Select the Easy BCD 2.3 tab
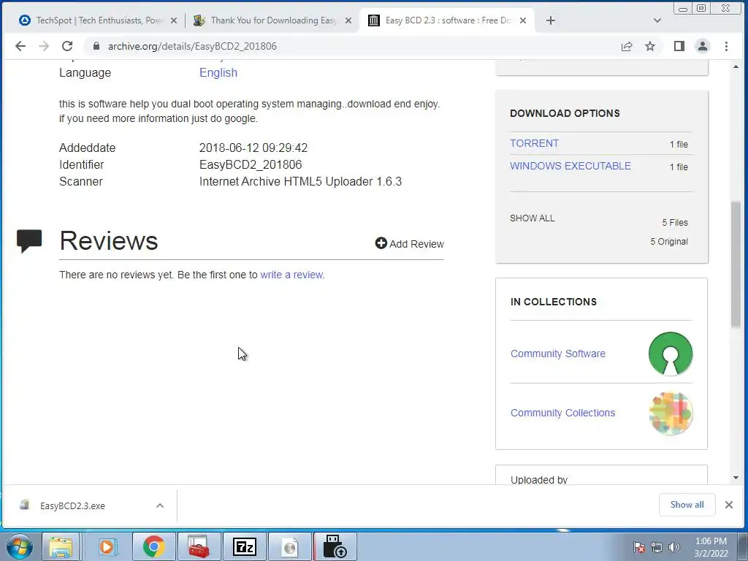The width and height of the screenshot is (748, 561). click(447, 20)
